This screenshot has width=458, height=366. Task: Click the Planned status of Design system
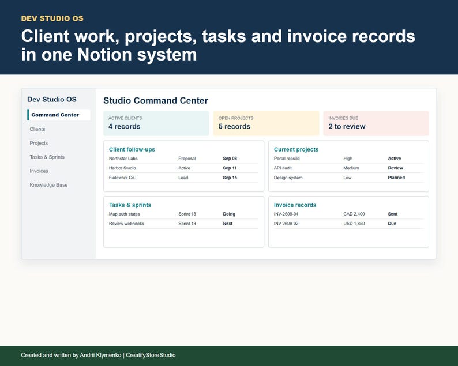coord(396,178)
